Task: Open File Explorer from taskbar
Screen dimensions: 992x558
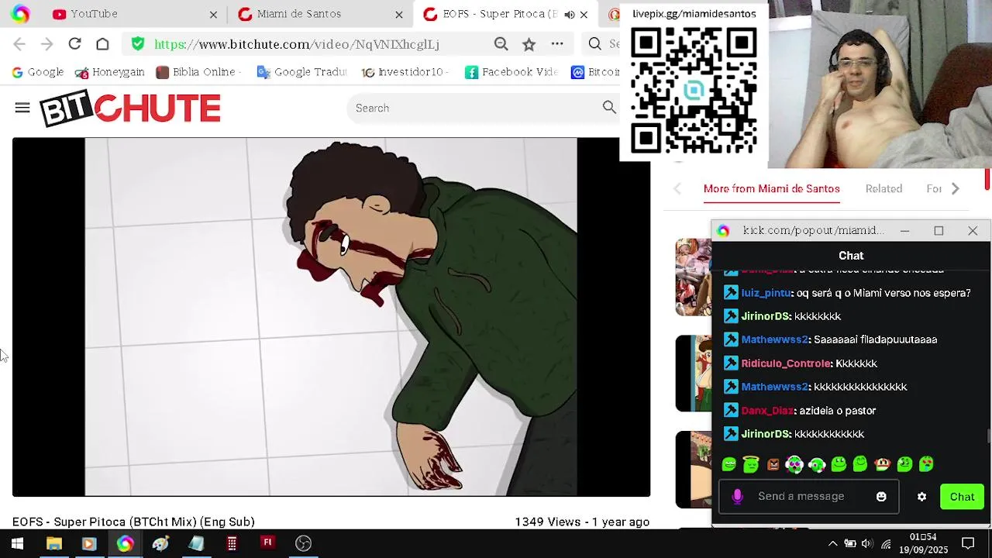Action: [53, 543]
